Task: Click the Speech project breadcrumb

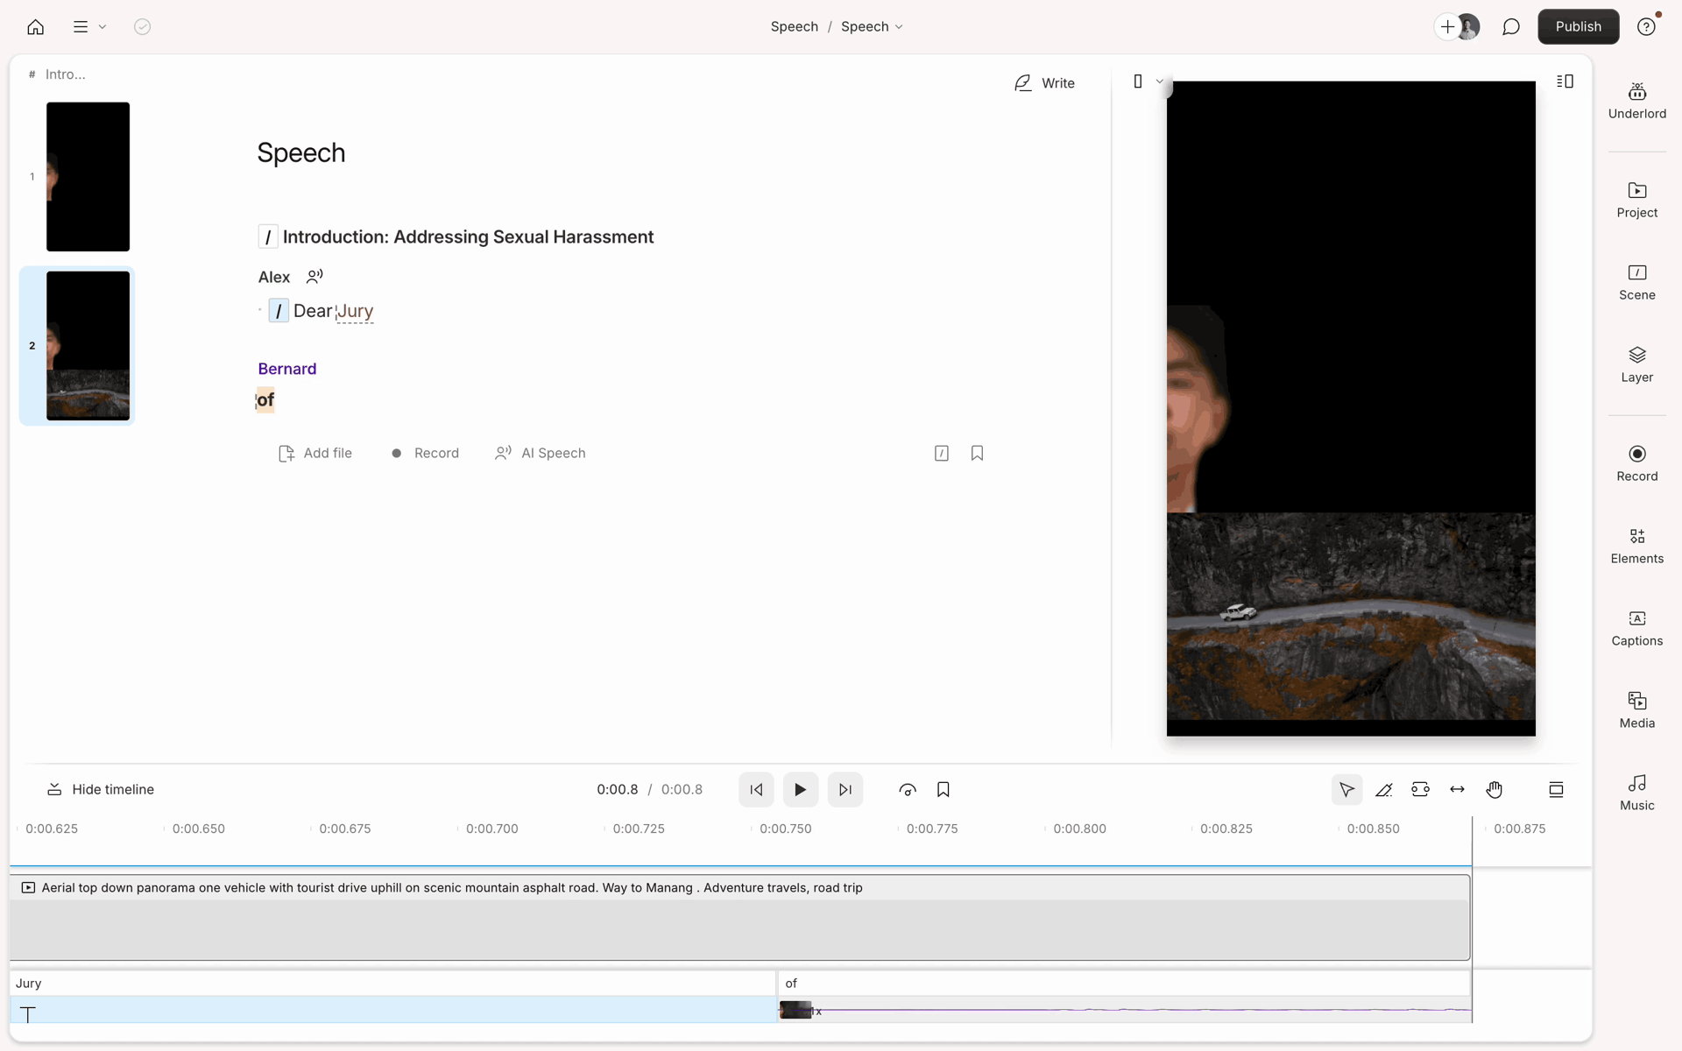Action: click(794, 26)
